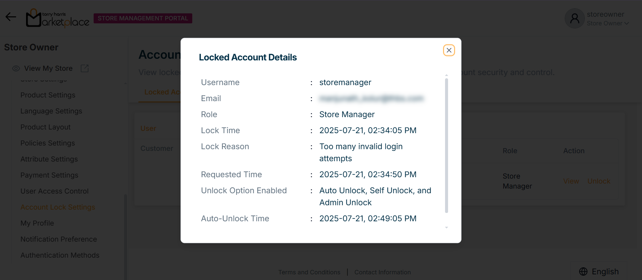Viewport: 642px width, 280px height.
Task: Open Contact Information footer link
Action: 383,272
